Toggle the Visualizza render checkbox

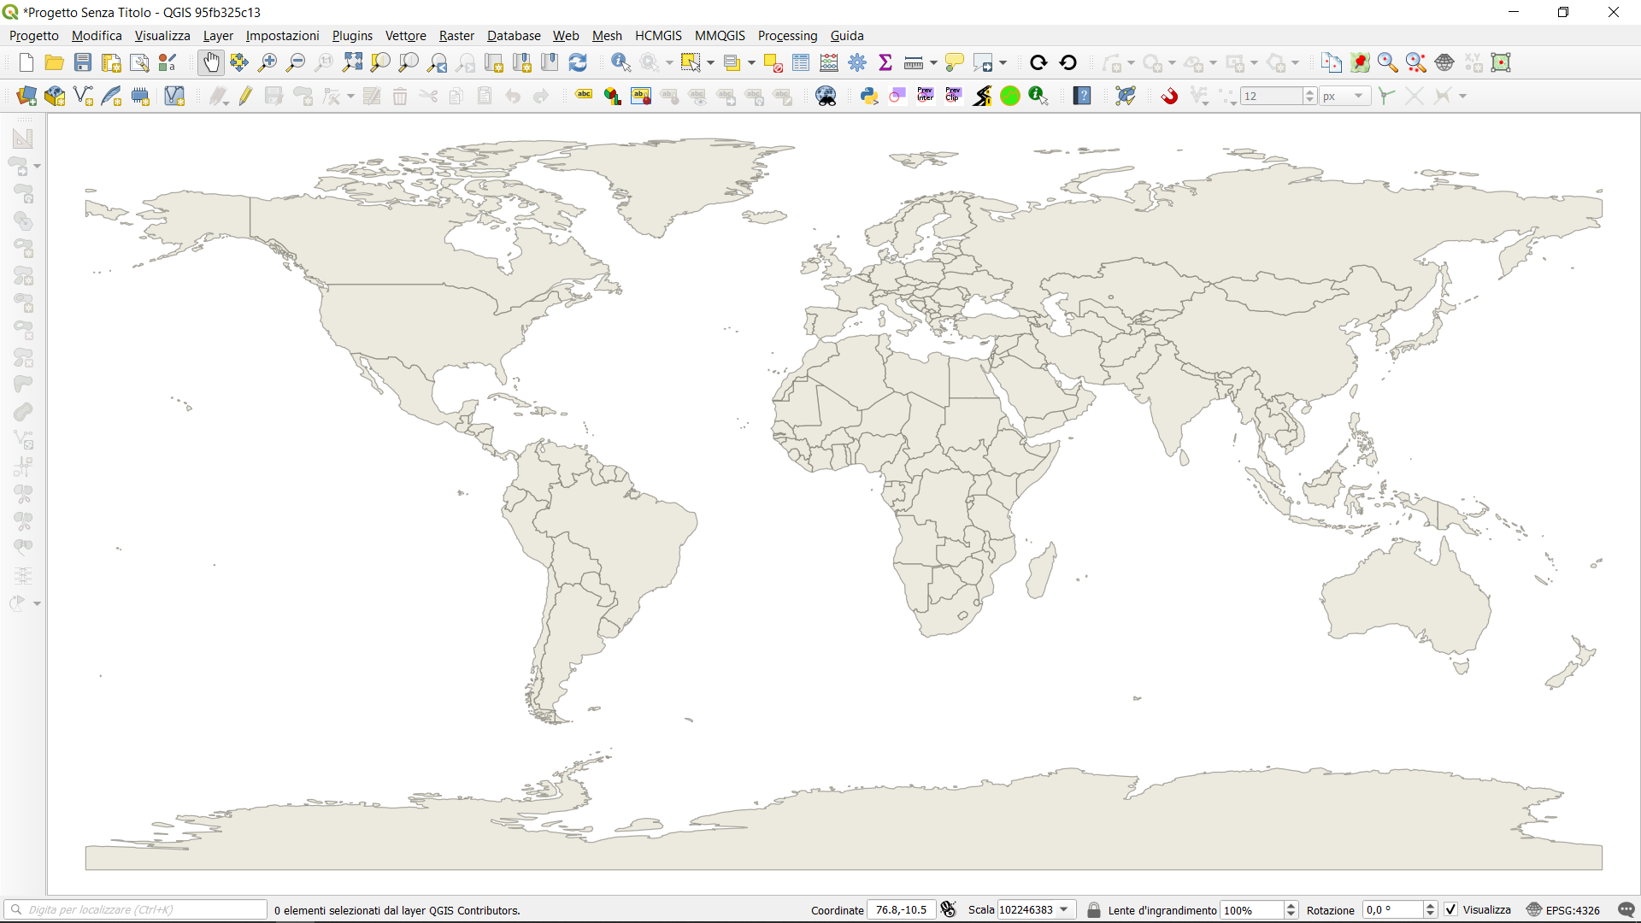click(x=1450, y=909)
